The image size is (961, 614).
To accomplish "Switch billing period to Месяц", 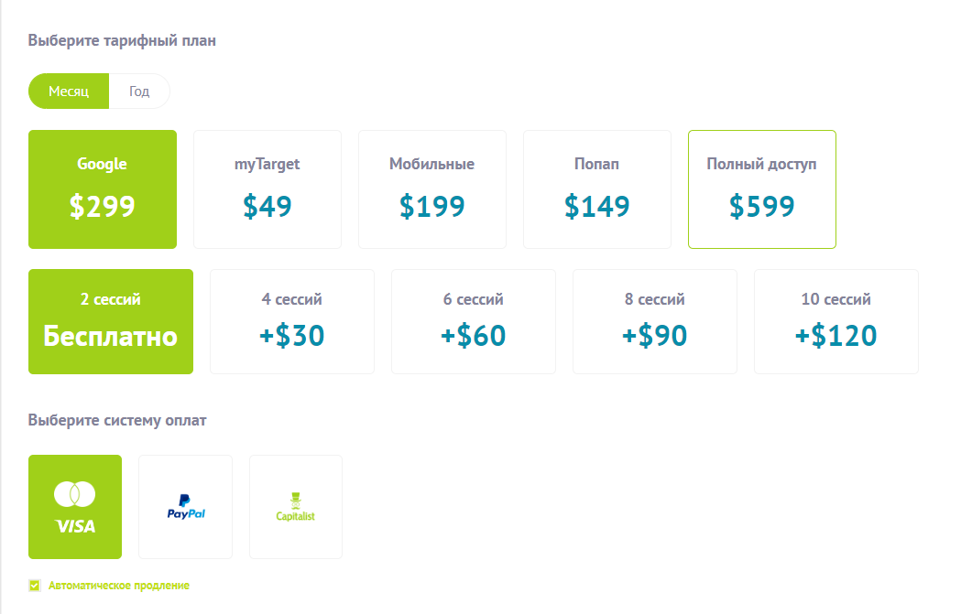I will [x=69, y=92].
